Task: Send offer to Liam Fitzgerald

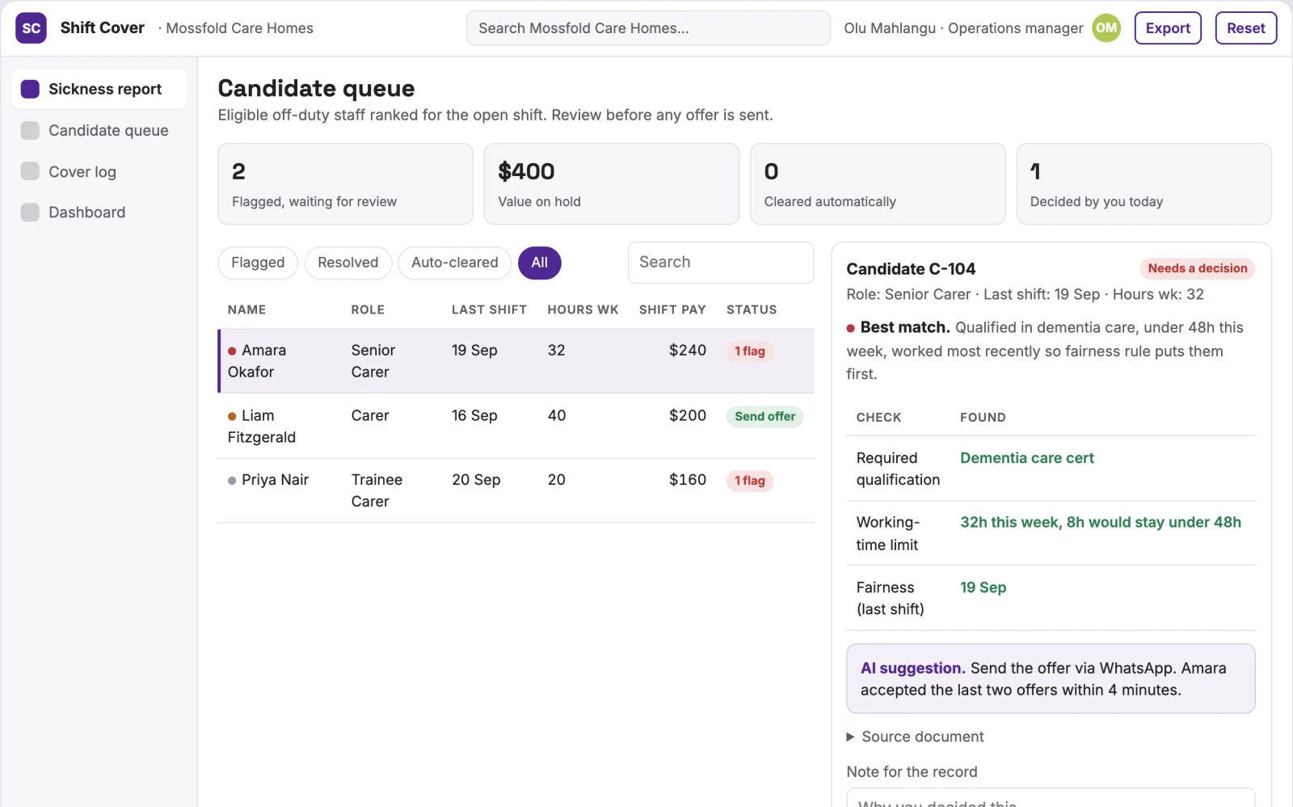Action: [x=764, y=417]
